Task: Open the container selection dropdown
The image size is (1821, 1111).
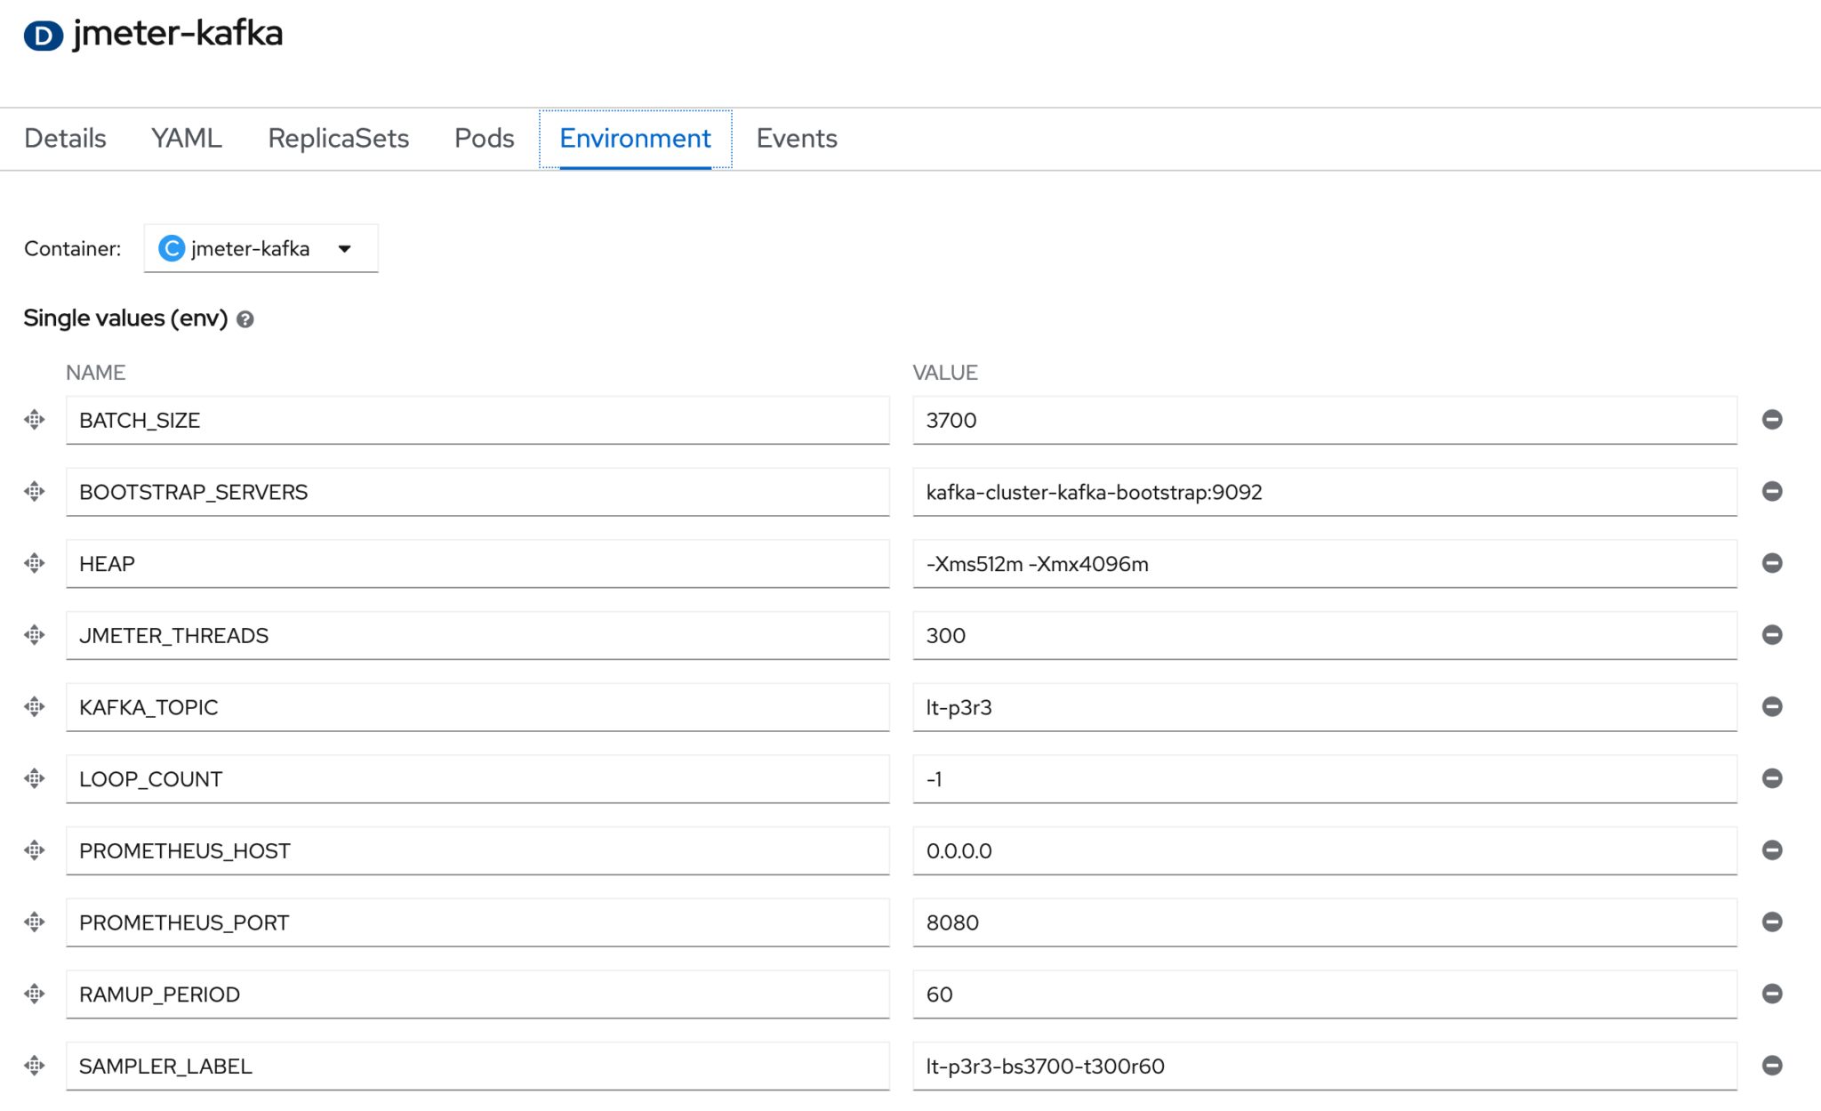Action: point(345,248)
